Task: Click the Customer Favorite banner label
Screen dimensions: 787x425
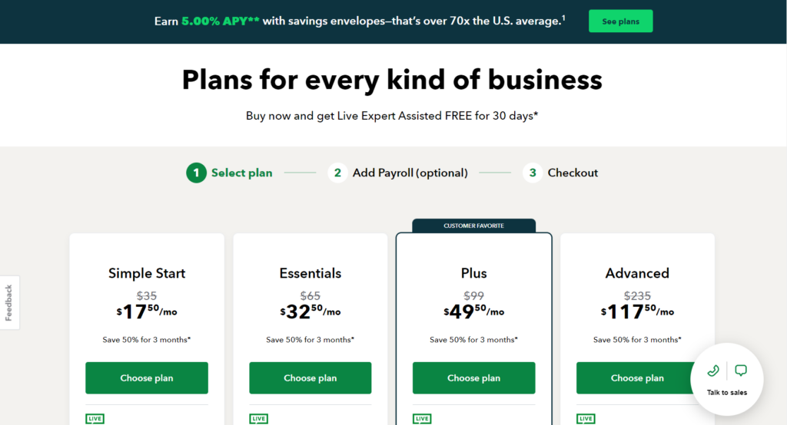Action: pos(473,226)
